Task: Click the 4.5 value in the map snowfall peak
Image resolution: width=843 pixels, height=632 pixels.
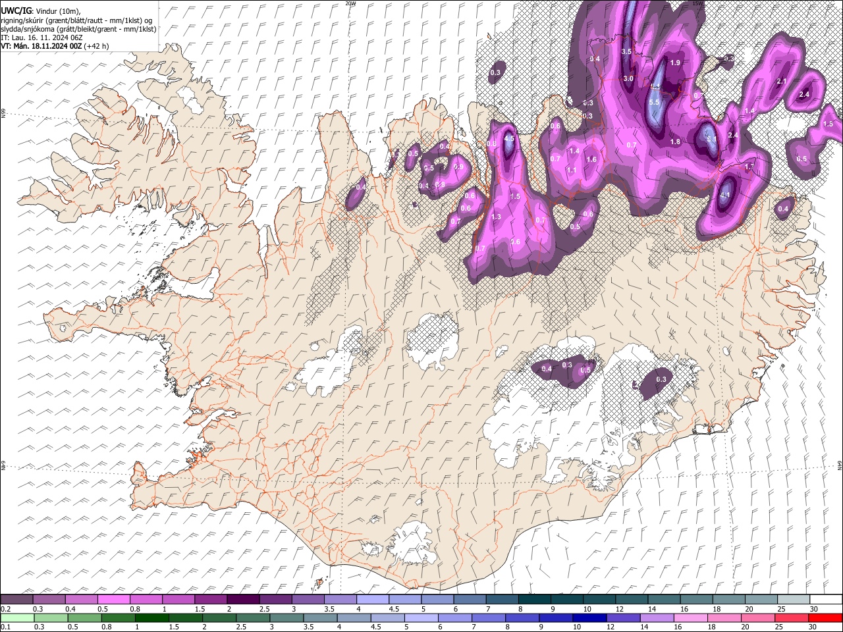Action: click(509, 139)
